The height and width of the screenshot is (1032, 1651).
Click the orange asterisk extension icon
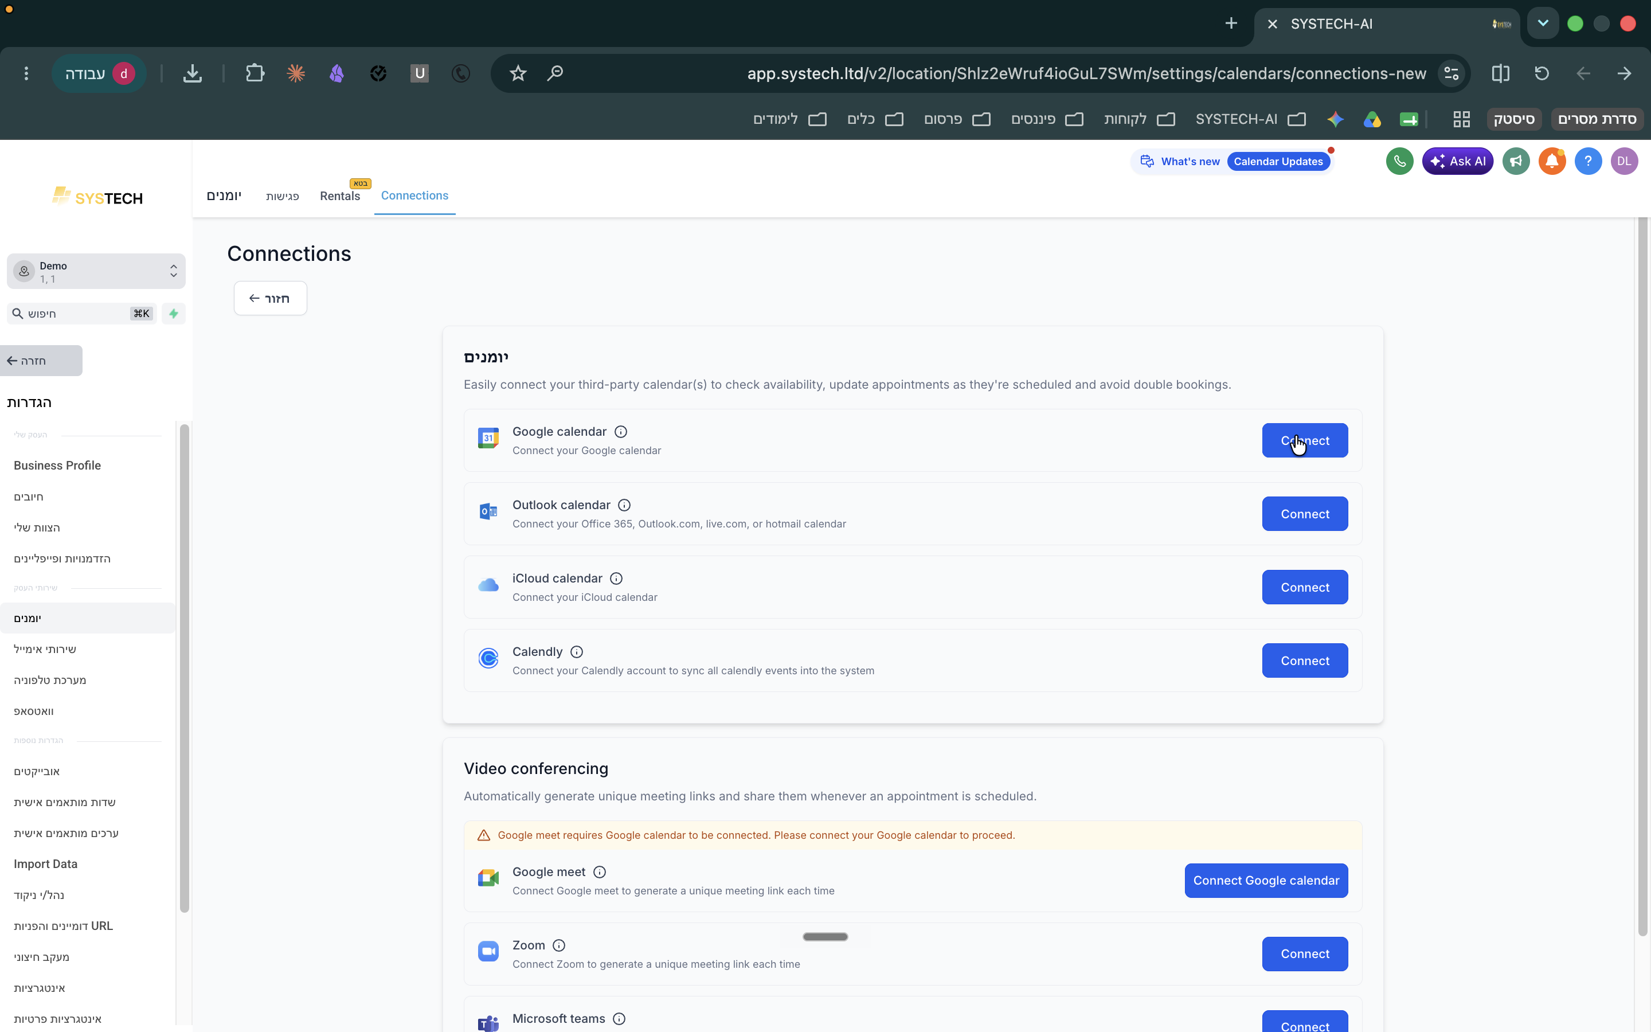point(295,73)
